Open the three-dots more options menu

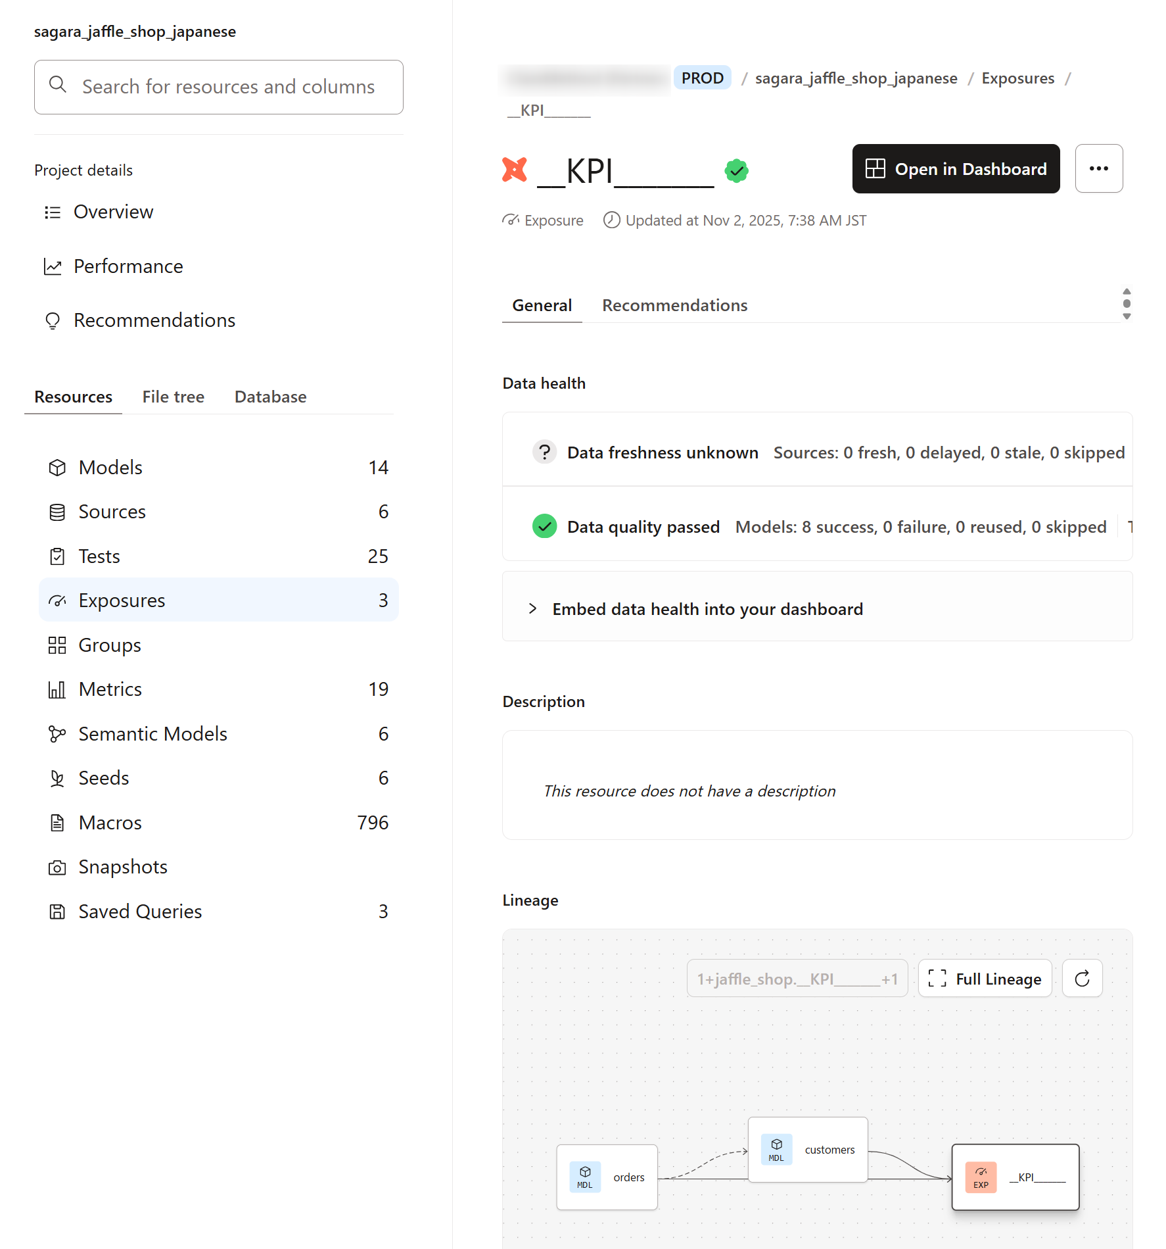(1098, 168)
